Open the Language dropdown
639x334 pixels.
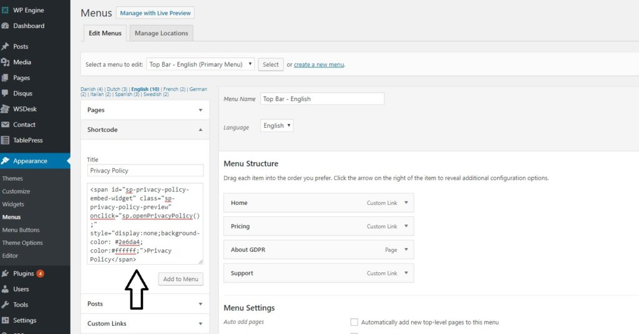(276, 126)
